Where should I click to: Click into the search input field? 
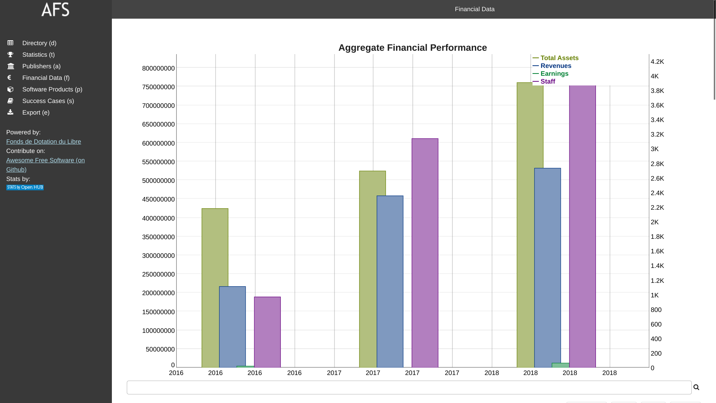tap(409, 387)
